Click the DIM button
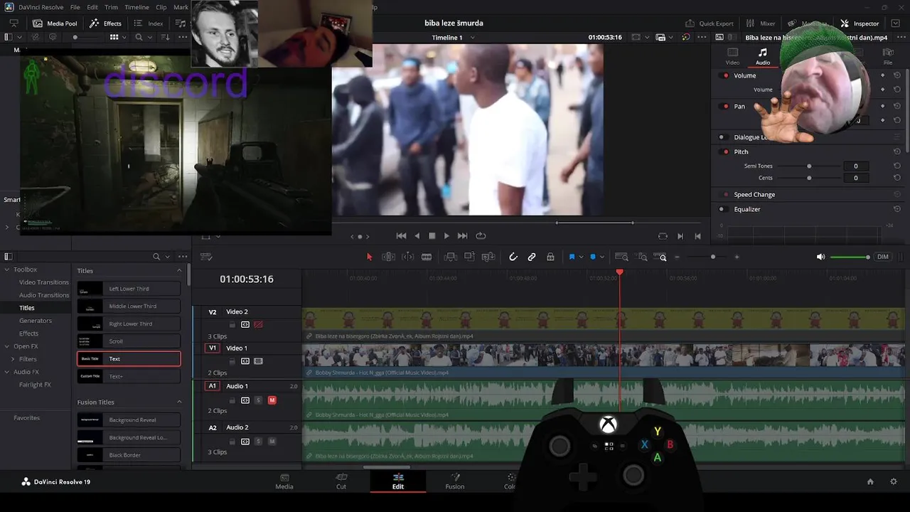910x512 pixels. [882, 257]
